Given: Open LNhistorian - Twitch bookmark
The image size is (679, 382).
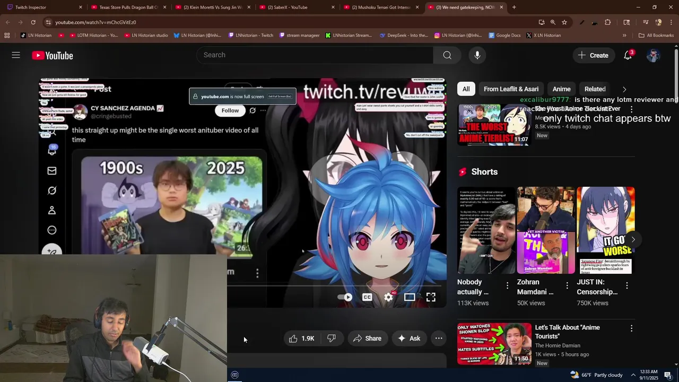Looking at the screenshot, I should point(251,36).
